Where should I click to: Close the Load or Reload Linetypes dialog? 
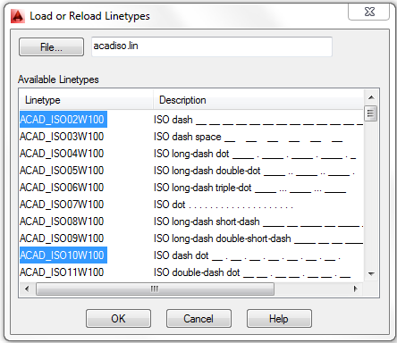[369, 13]
